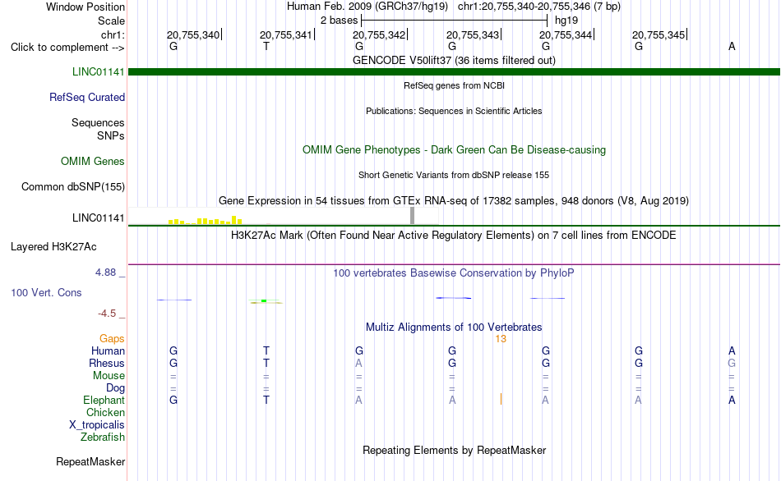
Task: Select the Chicken species label
Action: click(105, 413)
